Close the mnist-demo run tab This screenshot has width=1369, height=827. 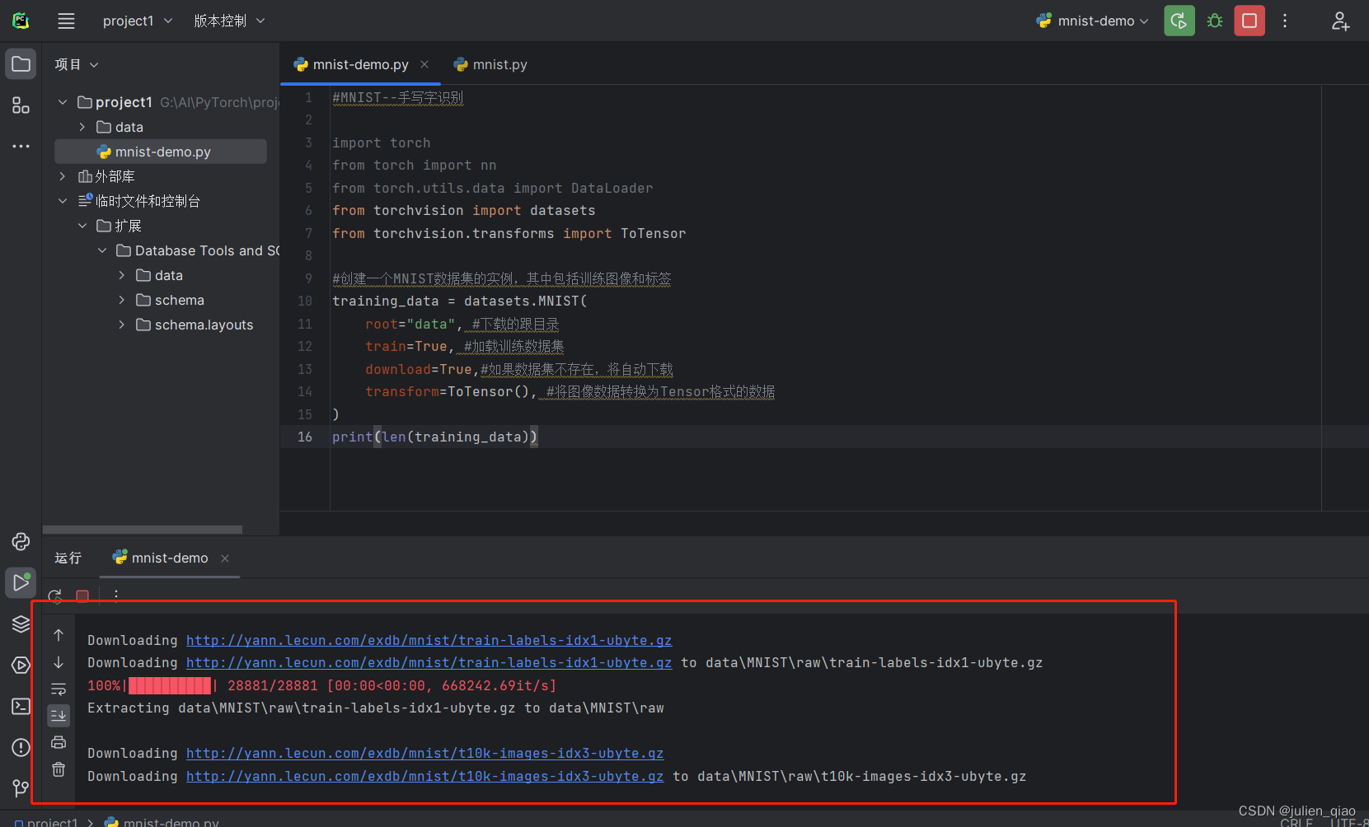pos(225,558)
